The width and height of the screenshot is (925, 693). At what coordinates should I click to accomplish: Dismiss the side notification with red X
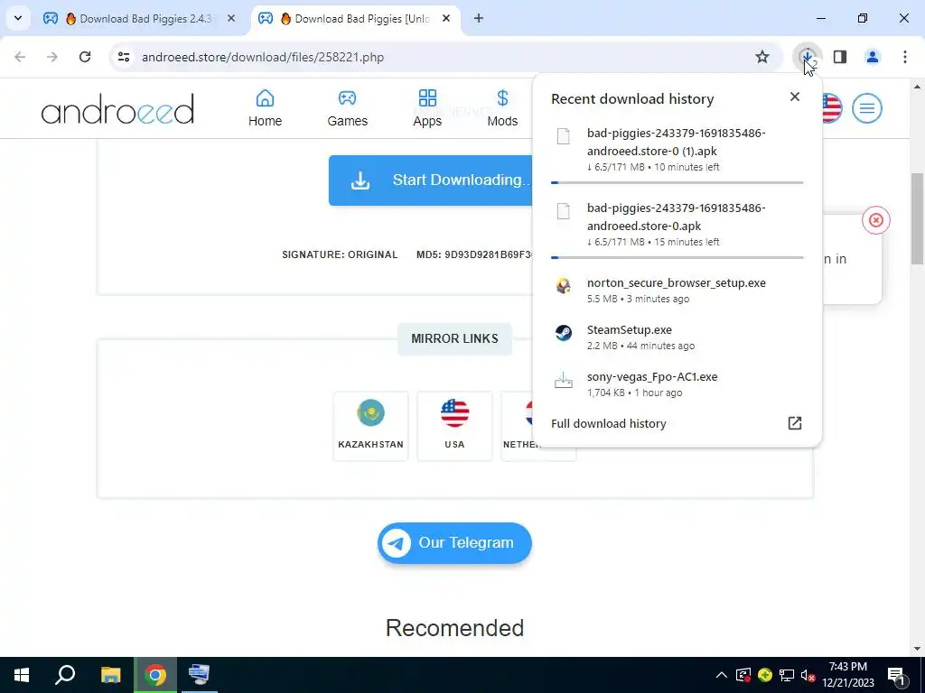[875, 220]
